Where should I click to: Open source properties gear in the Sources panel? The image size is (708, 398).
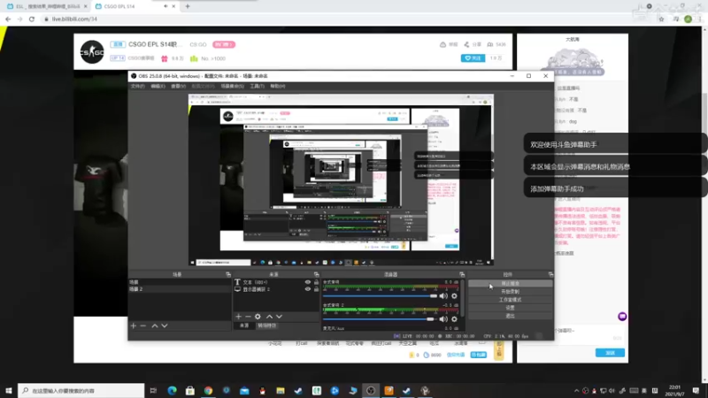click(x=258, y=317)
